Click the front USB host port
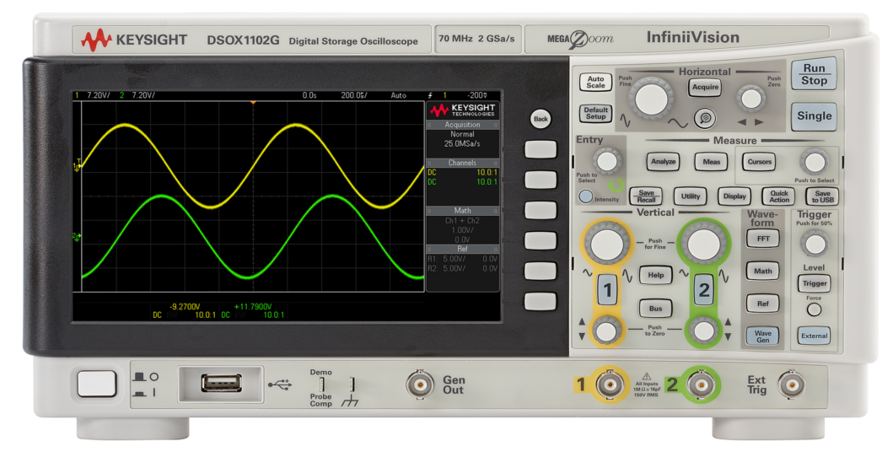 (221, 384)
